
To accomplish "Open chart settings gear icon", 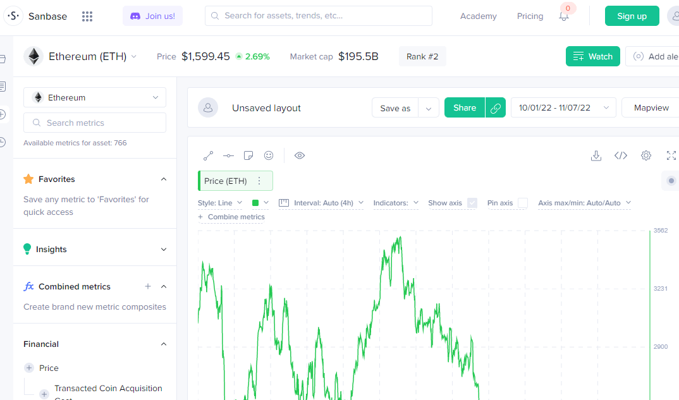I will point(645,155).
